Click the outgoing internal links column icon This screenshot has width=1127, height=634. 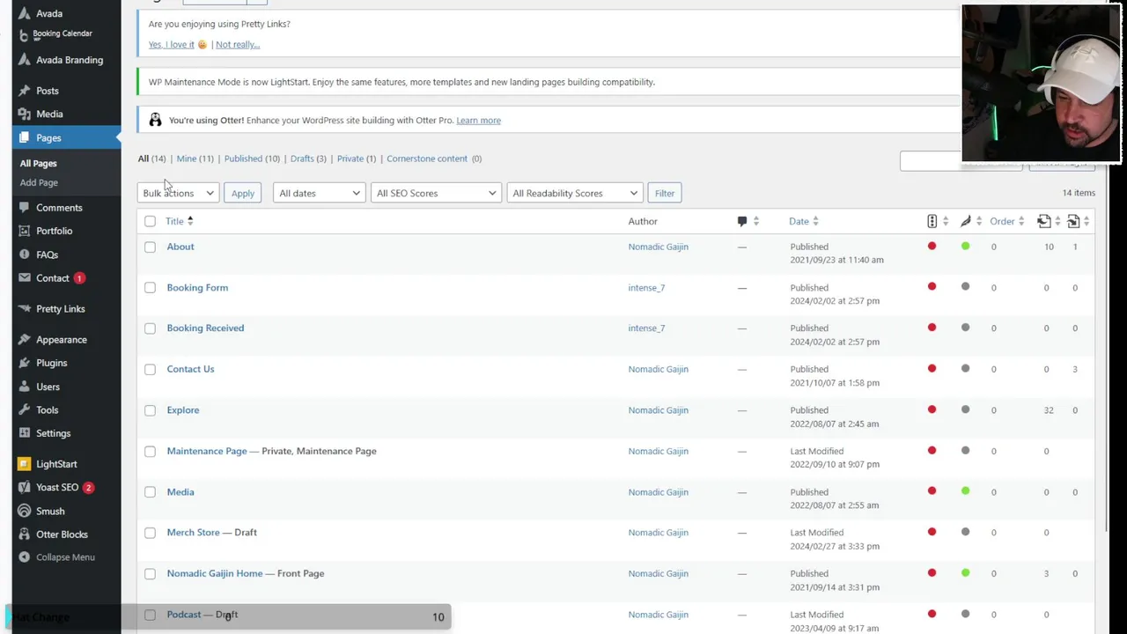click(x=1043, y=221)
